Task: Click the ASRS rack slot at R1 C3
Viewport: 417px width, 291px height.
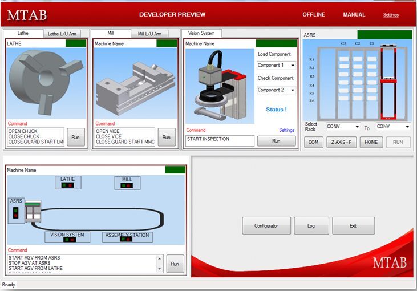Action: coord(344,59)
